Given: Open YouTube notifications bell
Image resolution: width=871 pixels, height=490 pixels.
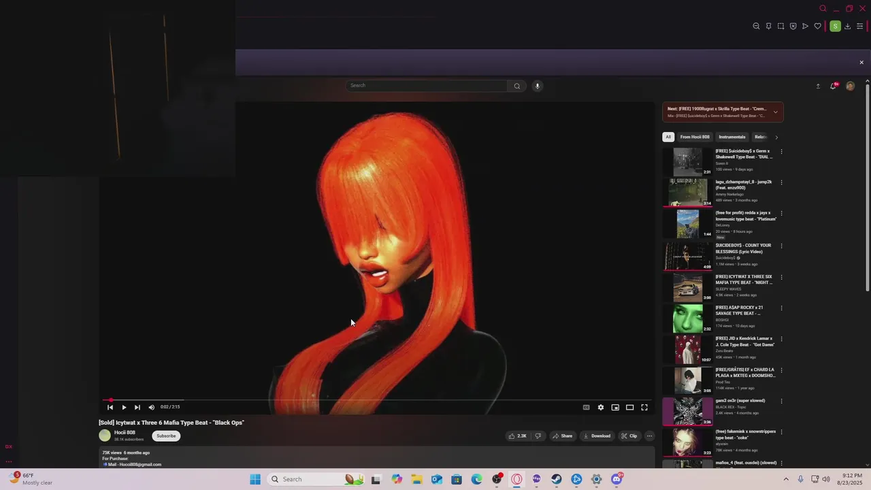Looking at the screenshot, I should point(833,86).
